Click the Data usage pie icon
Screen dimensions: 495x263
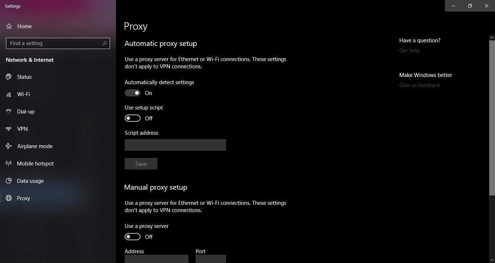pos(9,181)
